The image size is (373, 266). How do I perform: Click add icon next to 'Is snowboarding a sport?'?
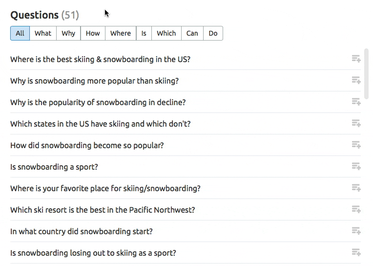pyautogui.click(x=356, y=167)
